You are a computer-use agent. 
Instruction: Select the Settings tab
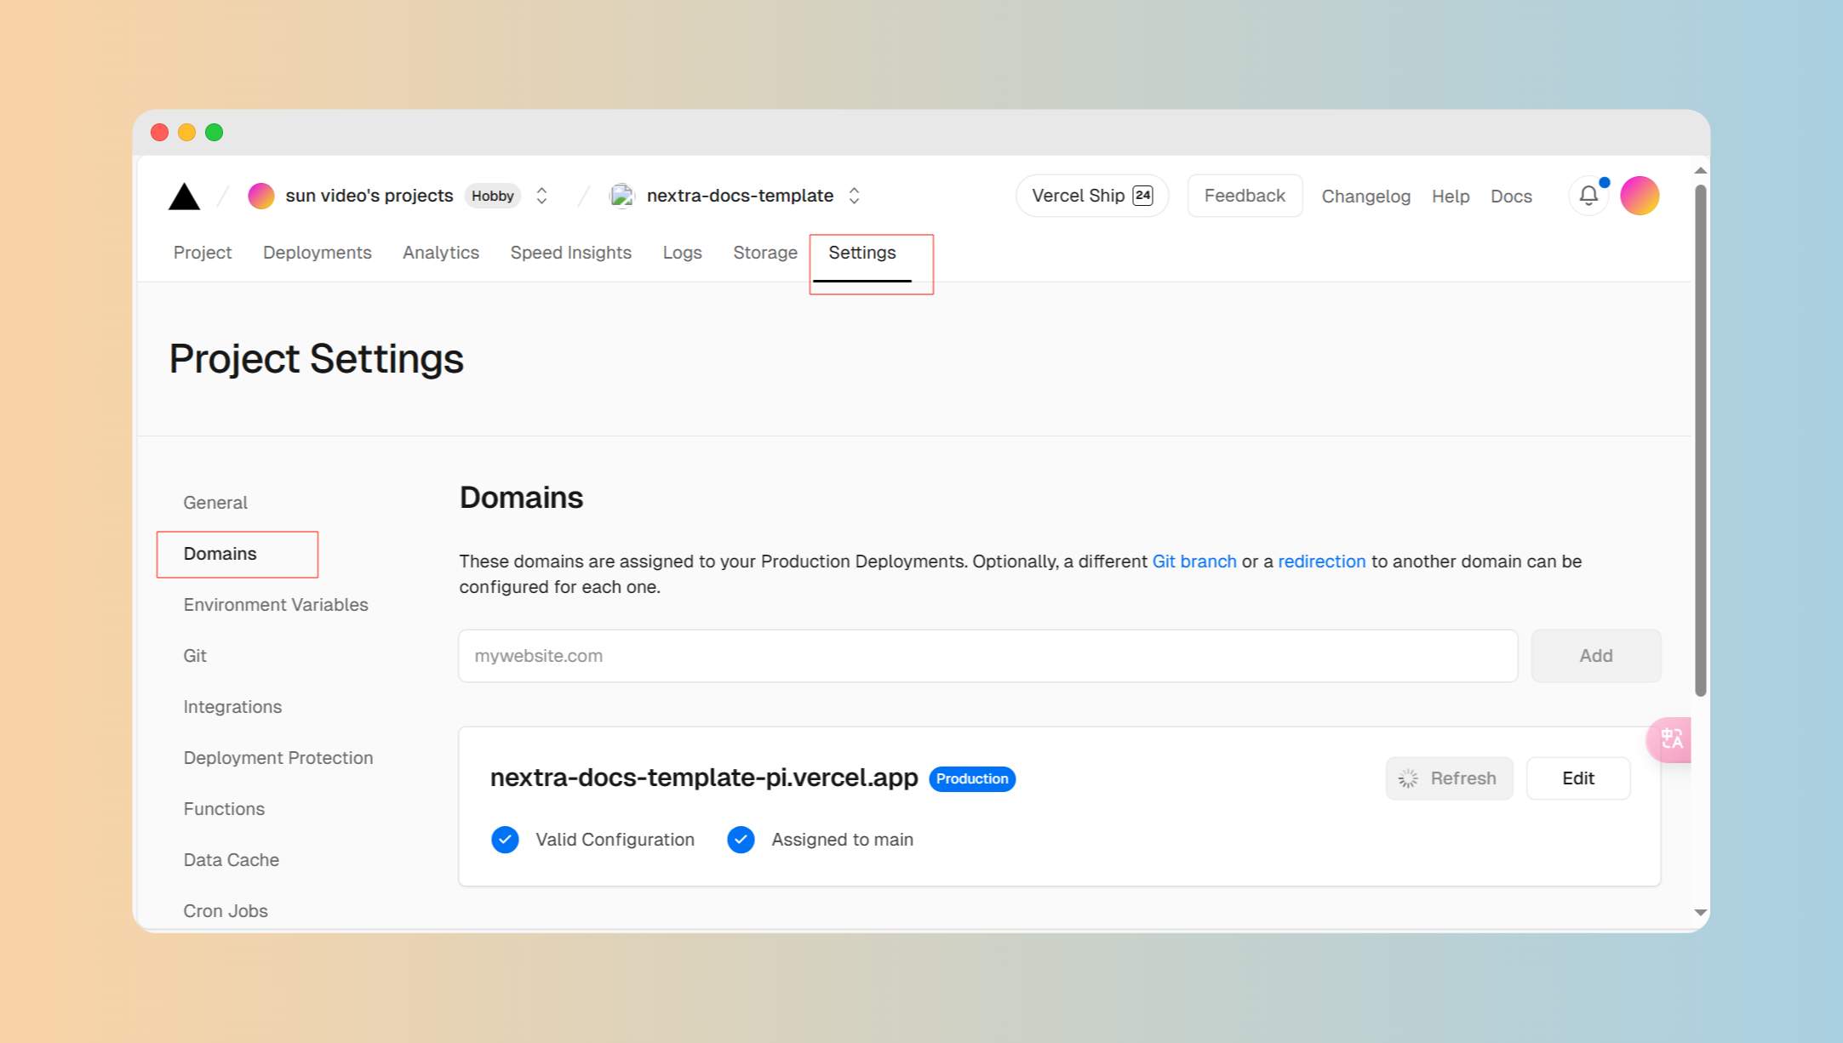(862, 253)
